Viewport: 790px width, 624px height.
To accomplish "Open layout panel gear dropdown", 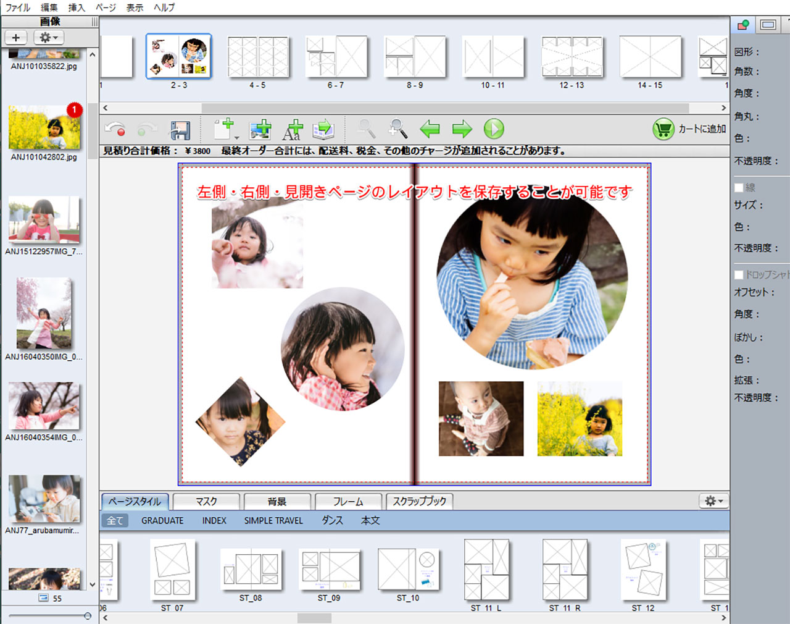I will (x=713, y=501).
